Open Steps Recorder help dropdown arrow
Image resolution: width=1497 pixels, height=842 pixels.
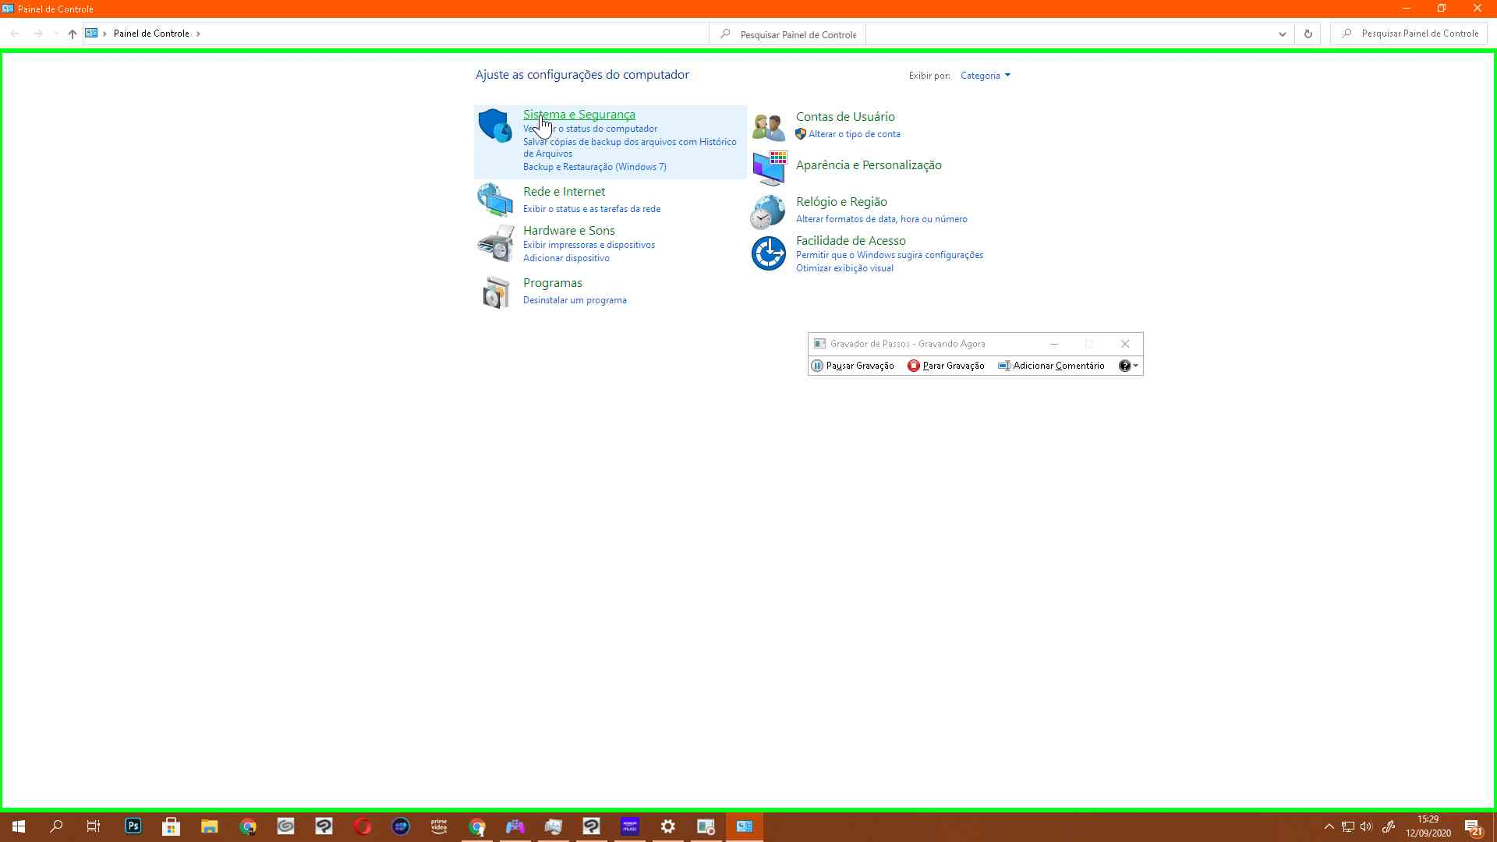[1135, 366]
